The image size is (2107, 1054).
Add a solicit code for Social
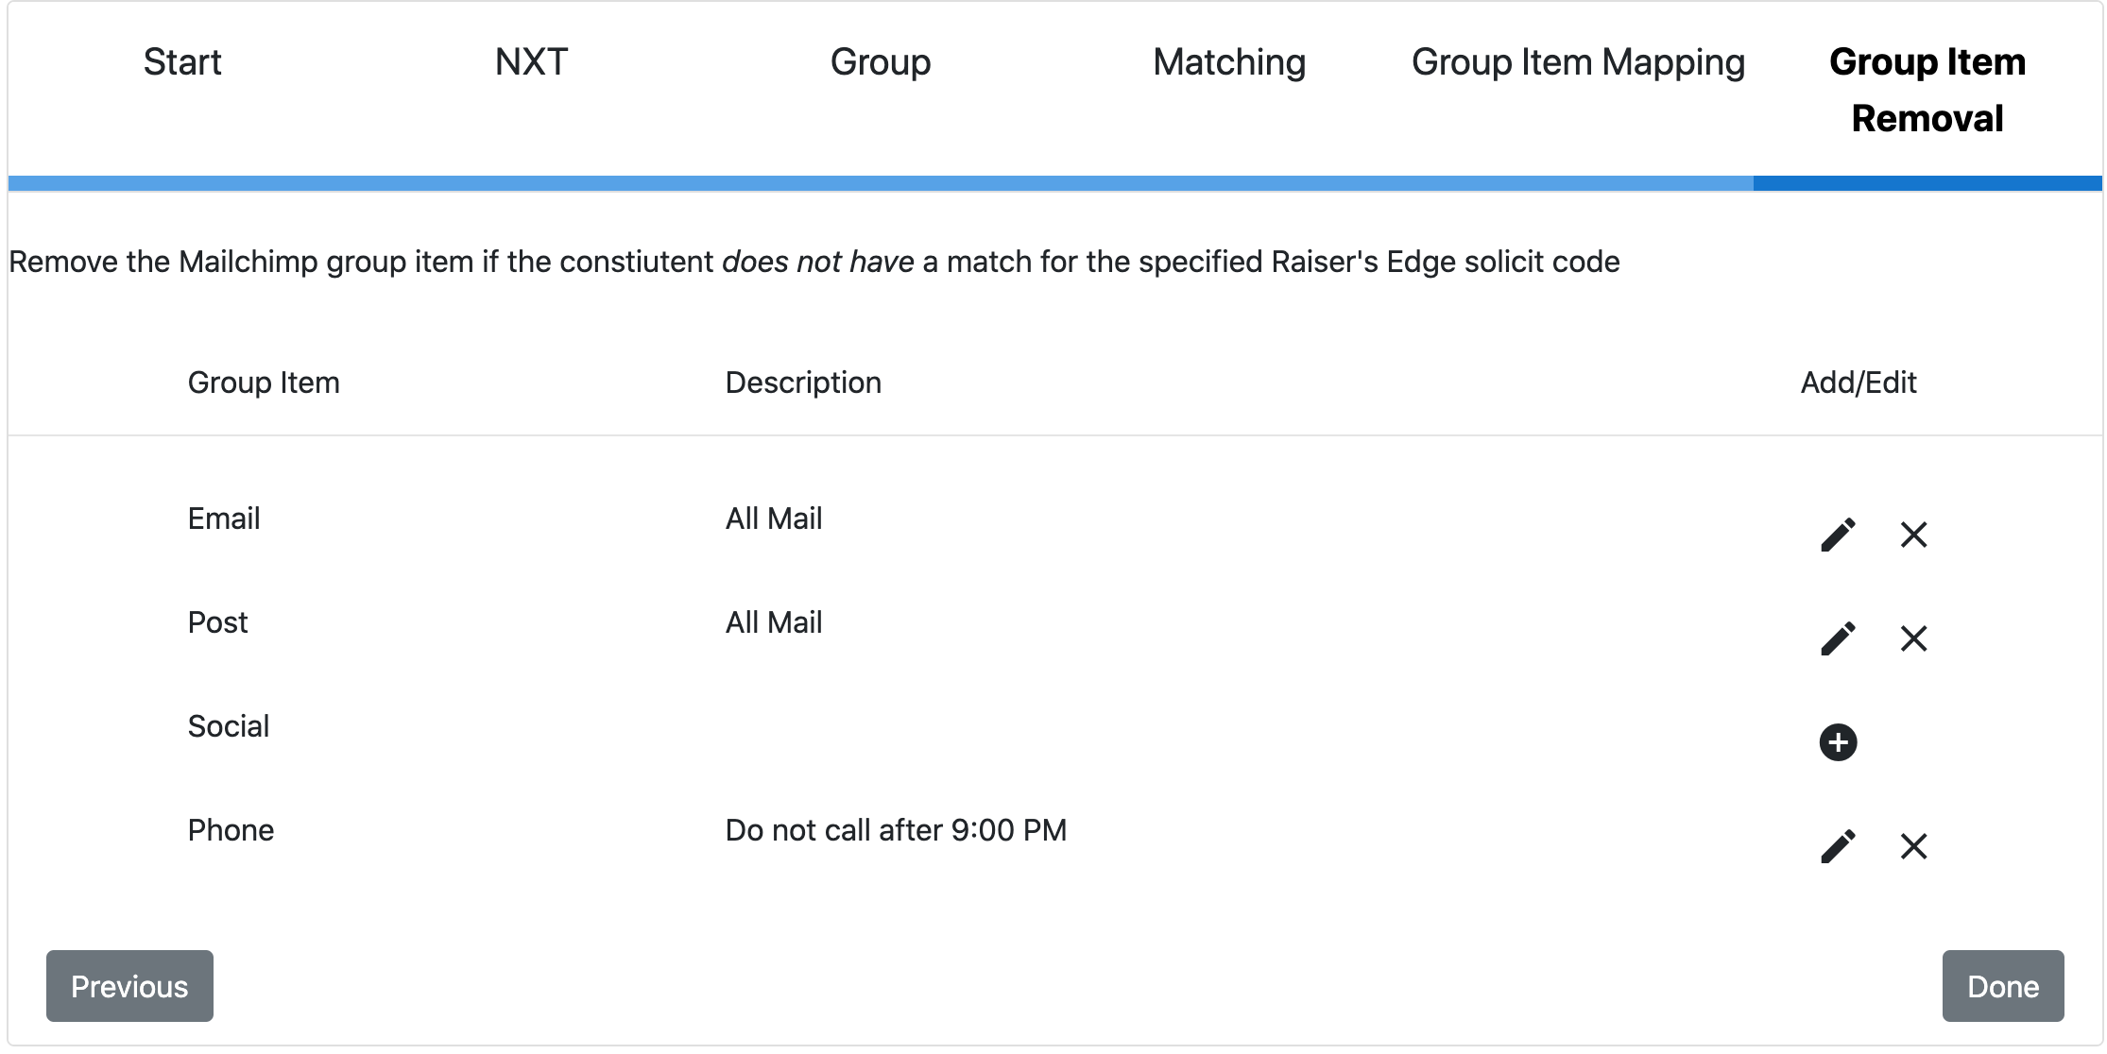click(x=1838, y=742)
